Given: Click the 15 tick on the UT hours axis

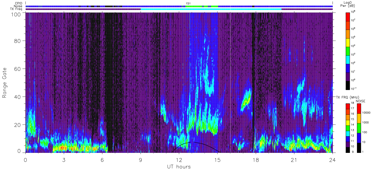Looking at the screenshot, I should coord(217,160).
